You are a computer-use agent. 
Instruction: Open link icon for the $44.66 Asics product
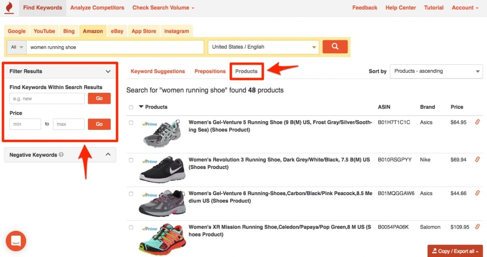[477, 193]
